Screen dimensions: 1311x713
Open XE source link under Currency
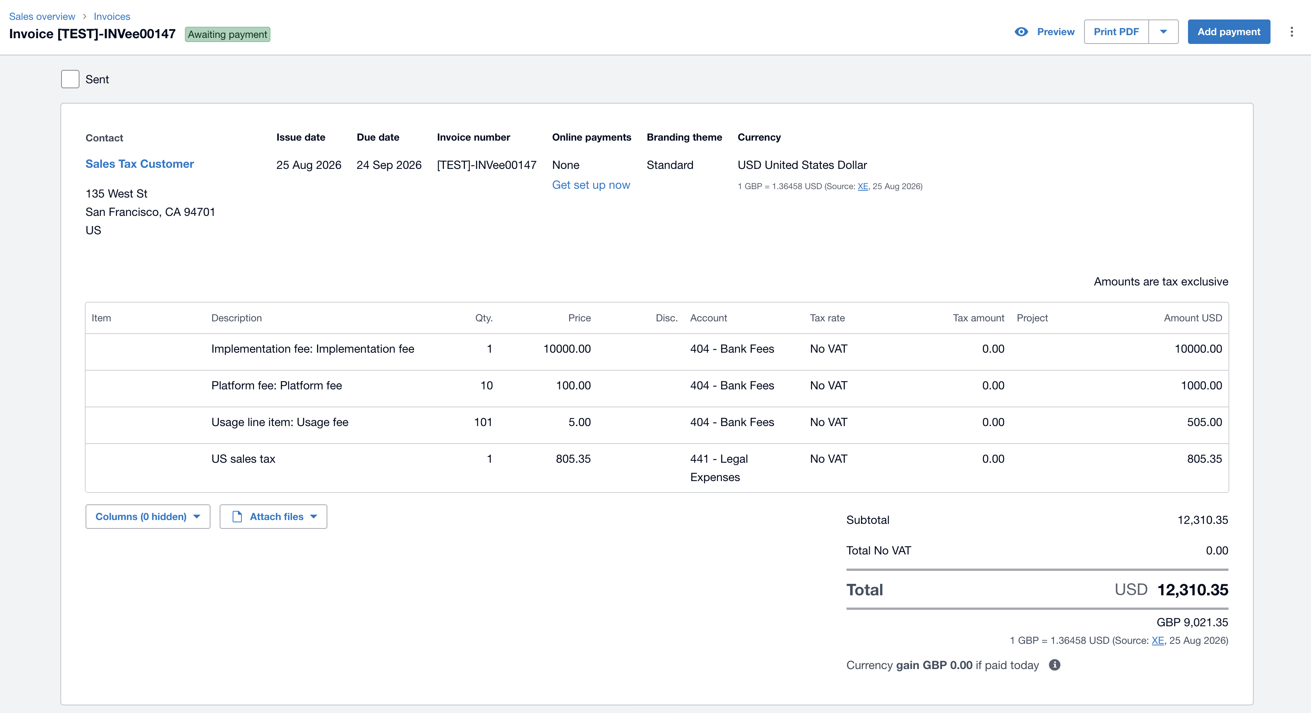863,186
